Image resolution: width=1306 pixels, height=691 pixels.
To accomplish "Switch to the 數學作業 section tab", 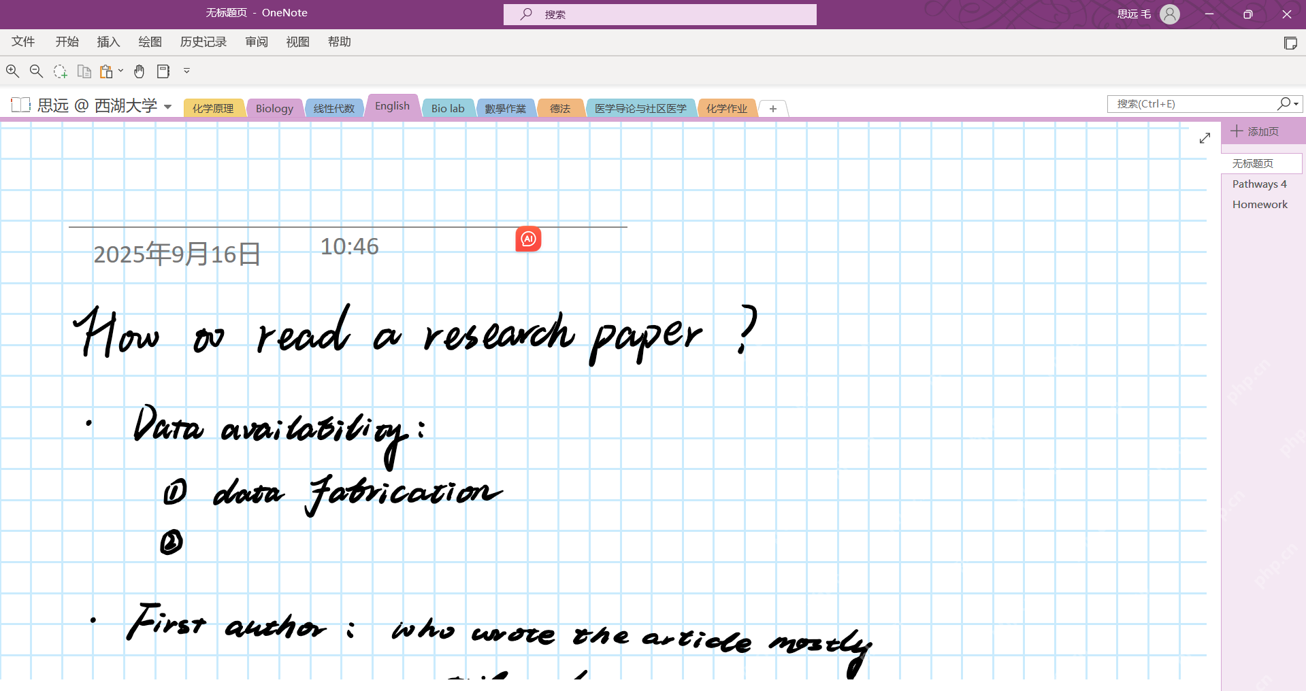I will pyautogui.click(x=505, y=108).
